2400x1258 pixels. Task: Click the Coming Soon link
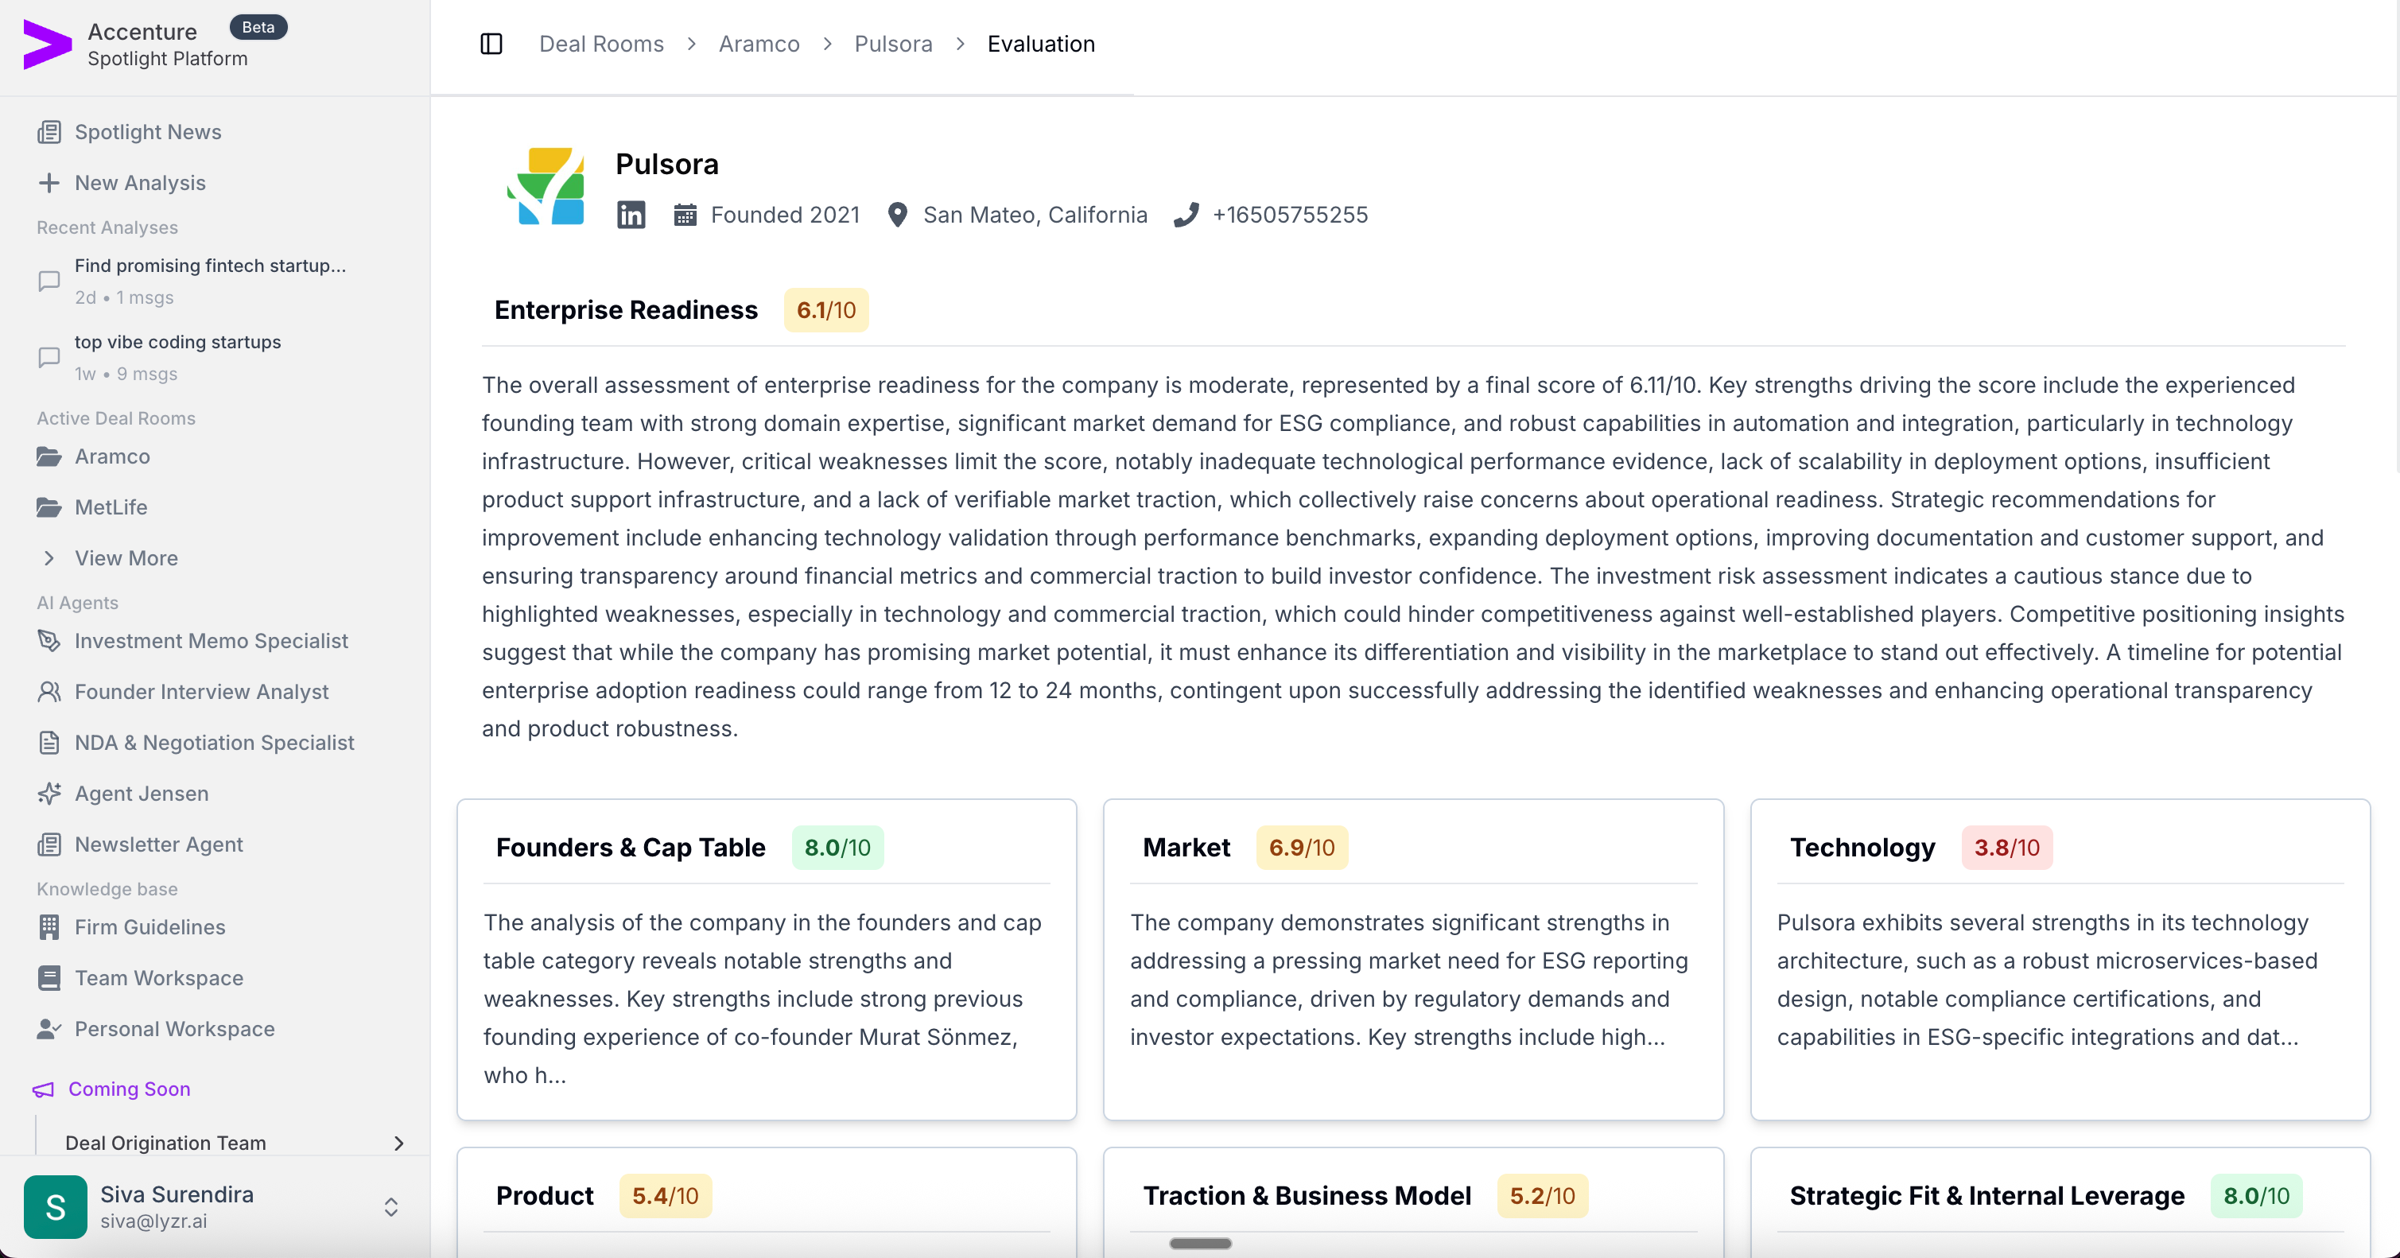[129, 1089]
